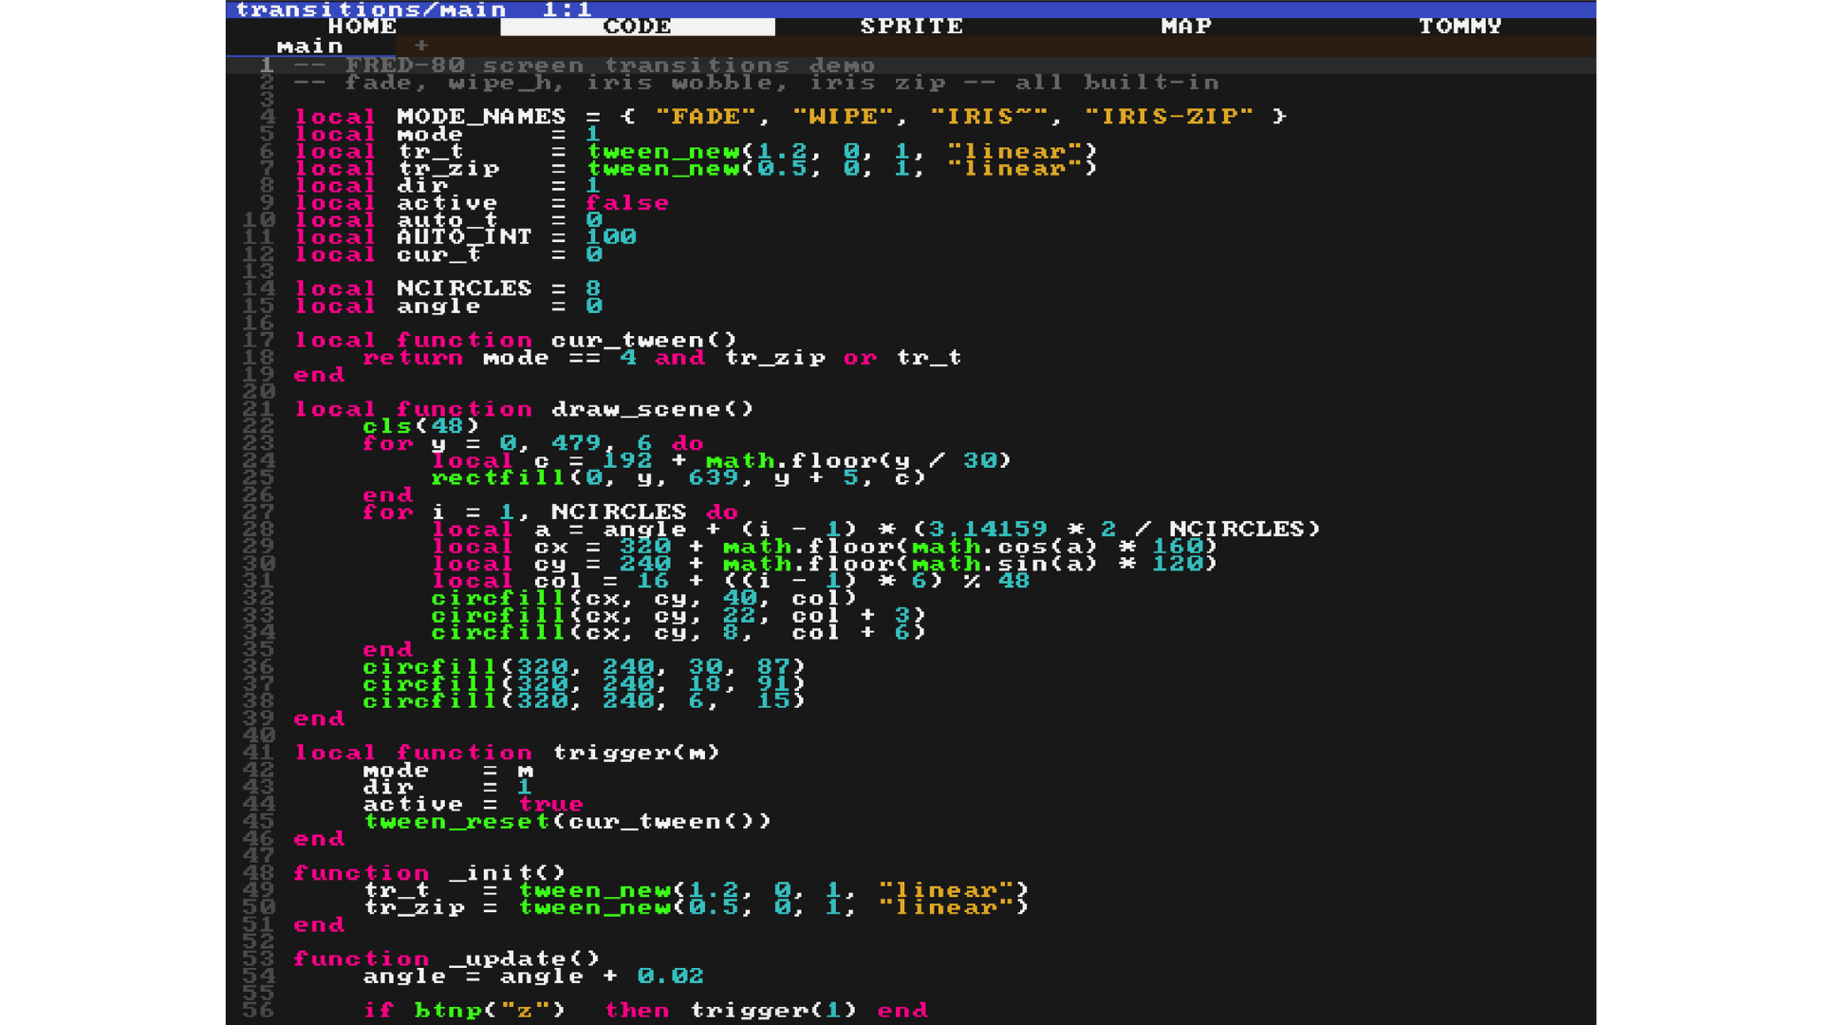Click tr_zip variable on line 7
The width and height of the screenshot is (1822, 1025).
[448, 169]
